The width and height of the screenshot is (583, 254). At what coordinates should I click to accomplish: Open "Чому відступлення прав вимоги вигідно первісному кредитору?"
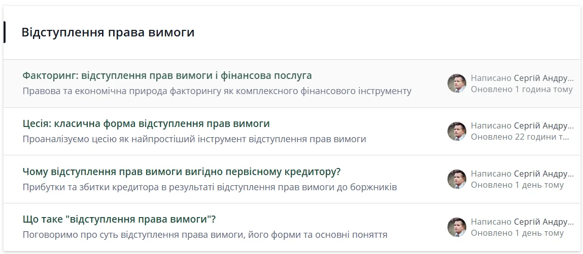tap(181, 172)
